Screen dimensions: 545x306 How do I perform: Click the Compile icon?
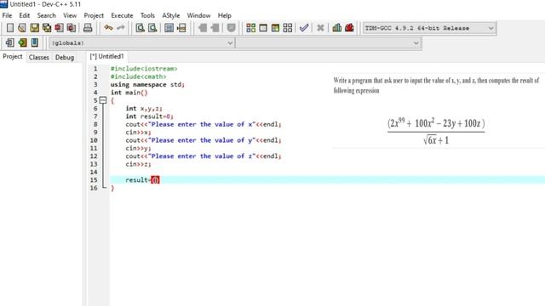tap(250, 28)
